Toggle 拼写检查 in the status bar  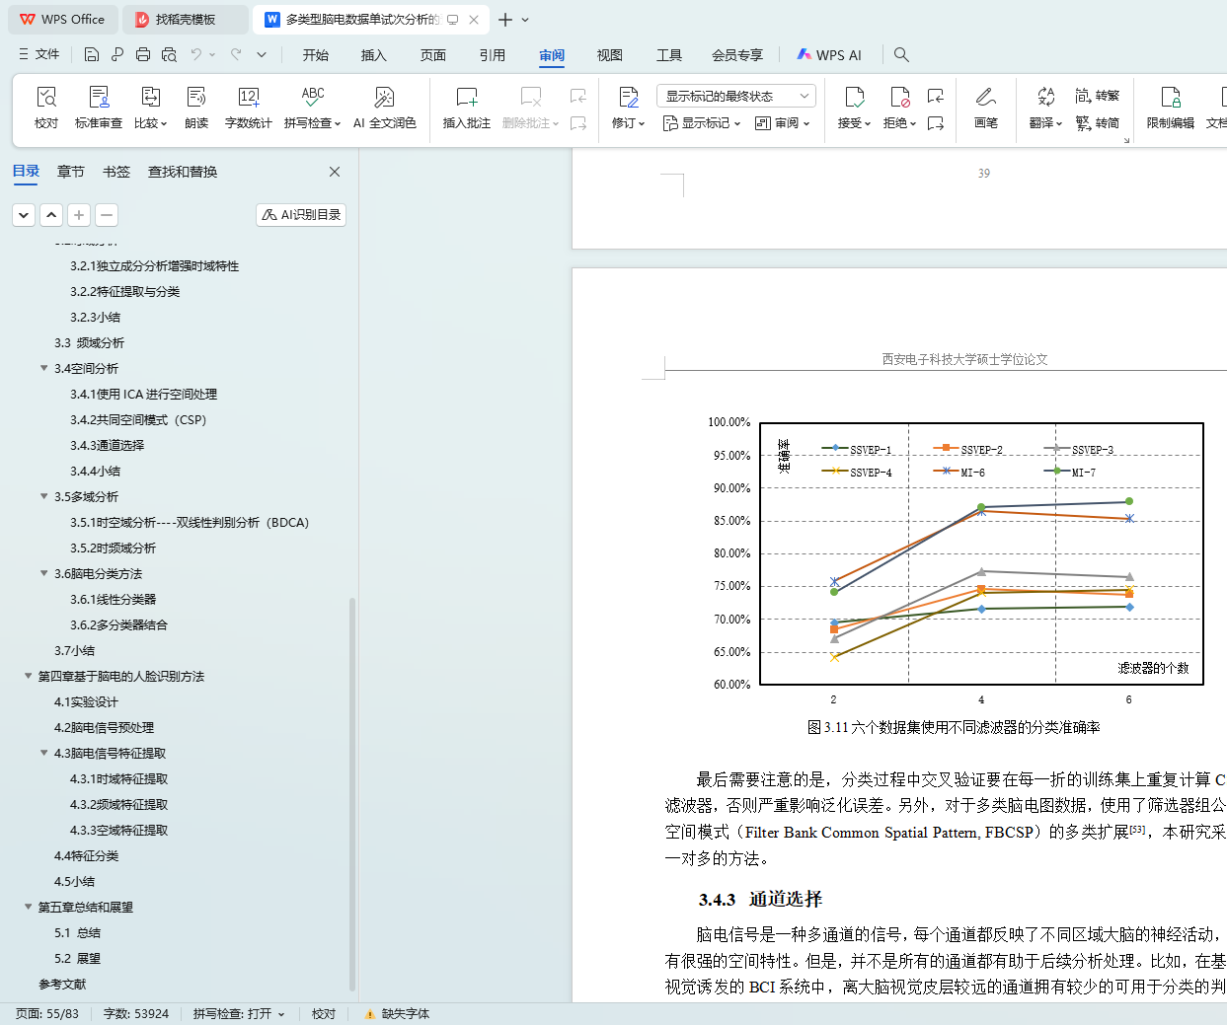pos(239,1014)
